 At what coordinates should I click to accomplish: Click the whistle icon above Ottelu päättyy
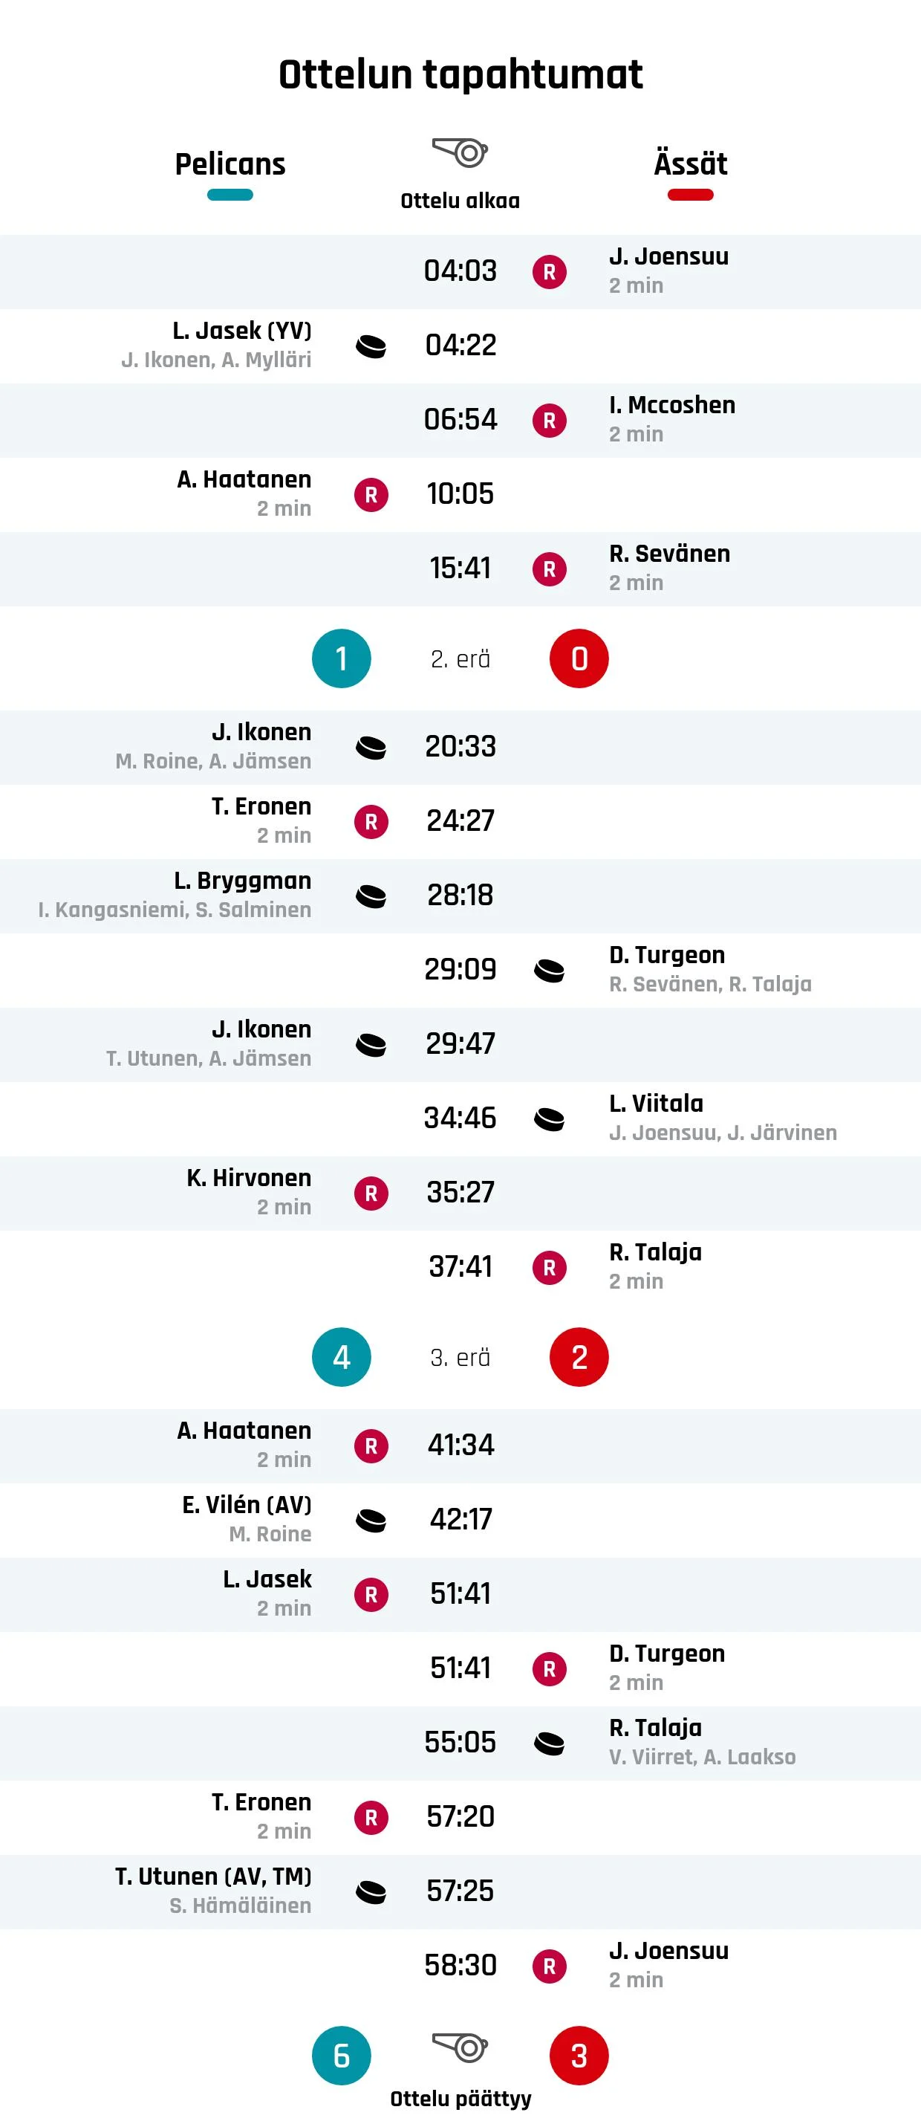(460, 2047)
